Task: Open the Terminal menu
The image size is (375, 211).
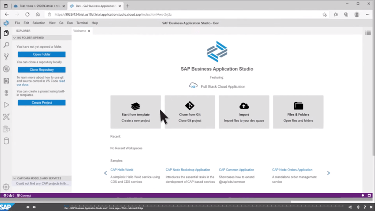Action: point(82,23)
